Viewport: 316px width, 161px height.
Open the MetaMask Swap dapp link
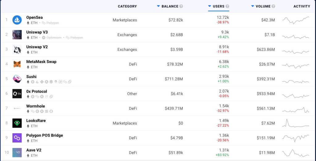(41, 62)
